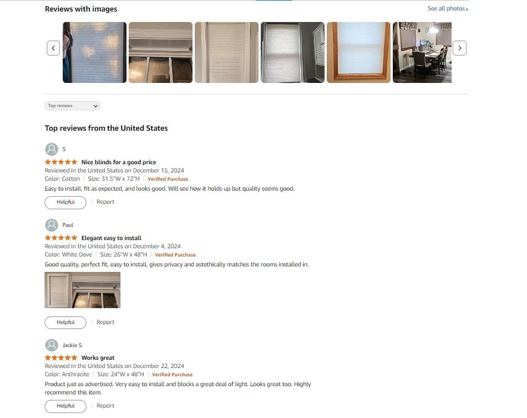Click five-star rating on 'Works great' review
527x418 pixels.
click(x=61, y=358)
